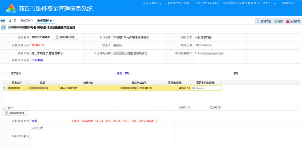Screen dimensions: 302x151
Task: Close the 维修项目审价 tab
Action: (x=53, y=21)
